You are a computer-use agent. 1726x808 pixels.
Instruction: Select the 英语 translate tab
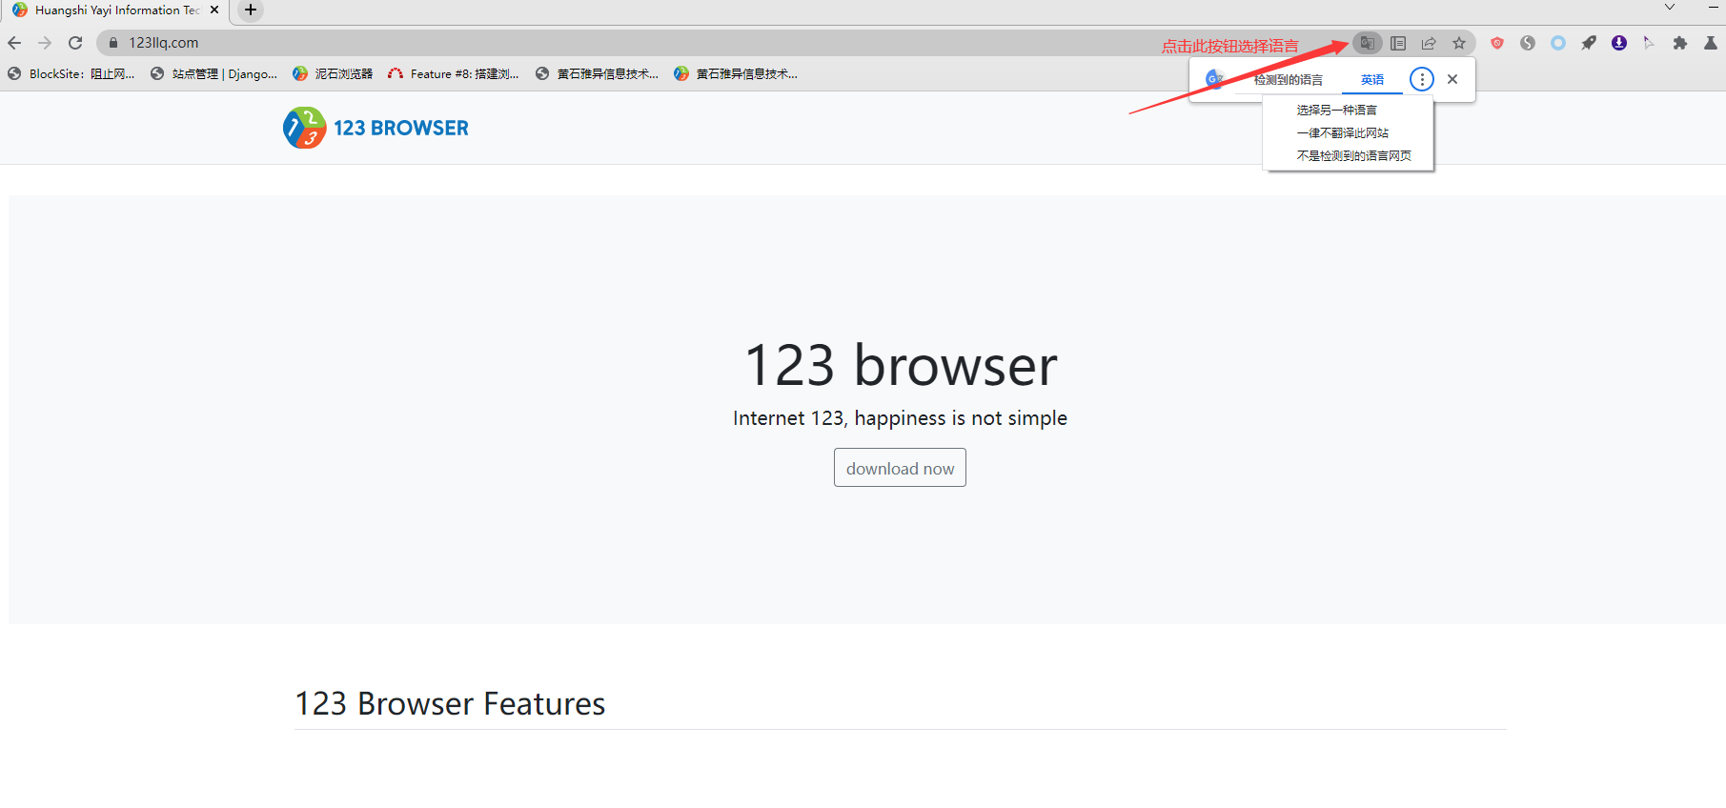[x=1372, y=80]
